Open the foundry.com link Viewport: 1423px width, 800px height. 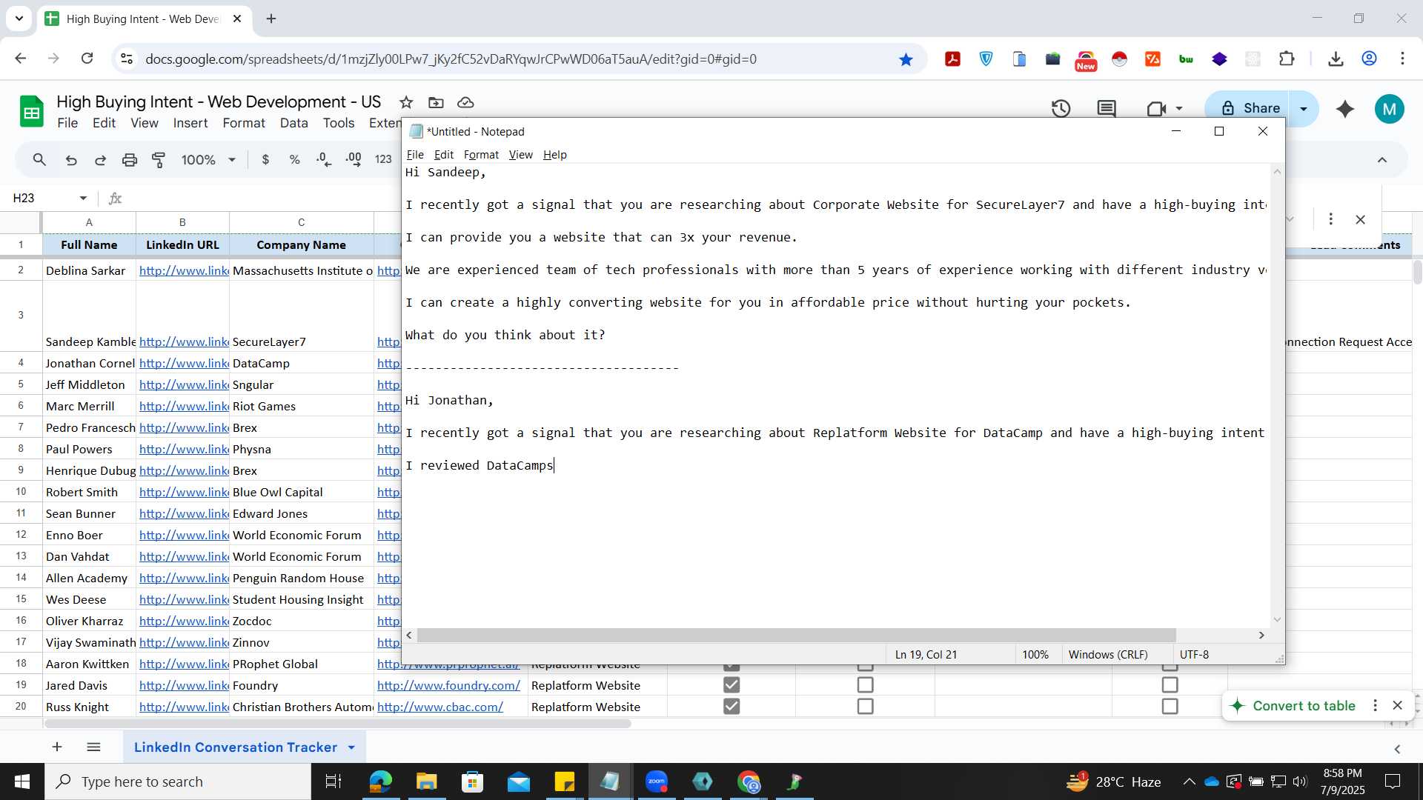[x=448, y=685]
